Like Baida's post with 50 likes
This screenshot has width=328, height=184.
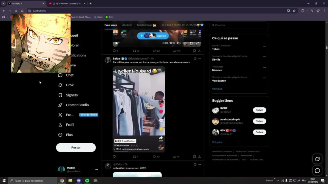(x=156, y=157)
